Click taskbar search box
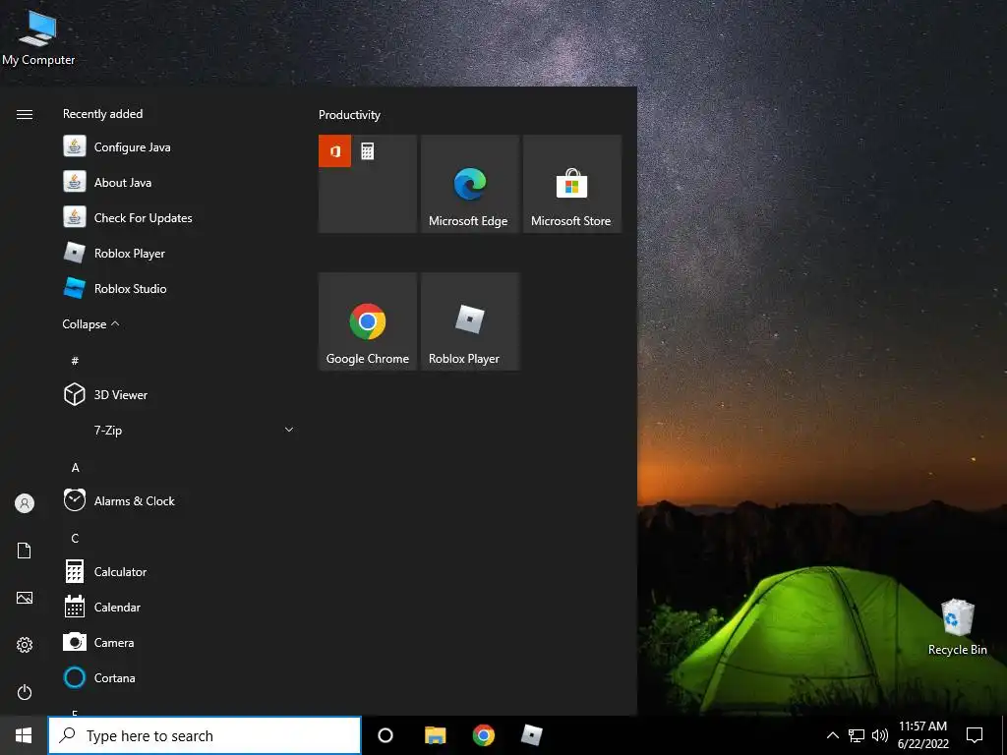Screen dimensions: 1007x755 point(205,735)
